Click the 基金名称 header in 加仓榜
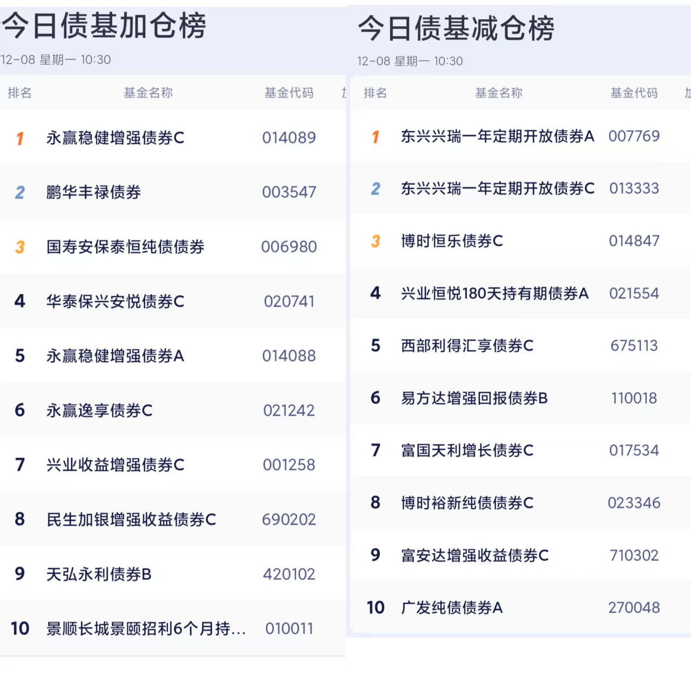The width and height of the screenshot is (691, 691). click(x=148, y=93)
